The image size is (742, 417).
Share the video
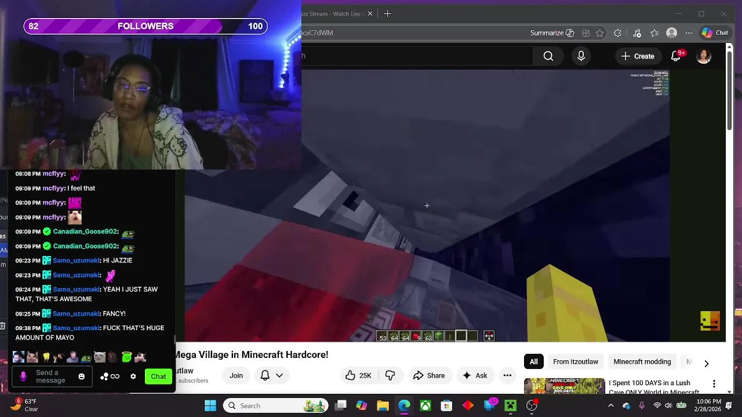[429, 375]
